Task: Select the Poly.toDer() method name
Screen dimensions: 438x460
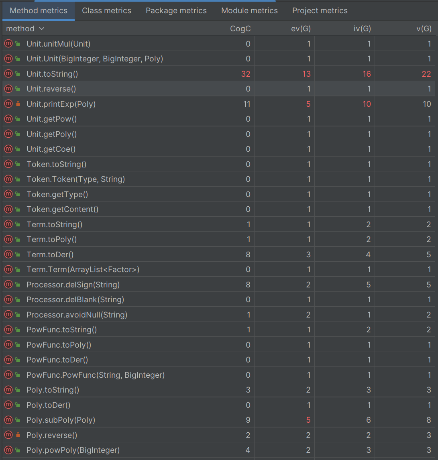Action: pos(49,405)
